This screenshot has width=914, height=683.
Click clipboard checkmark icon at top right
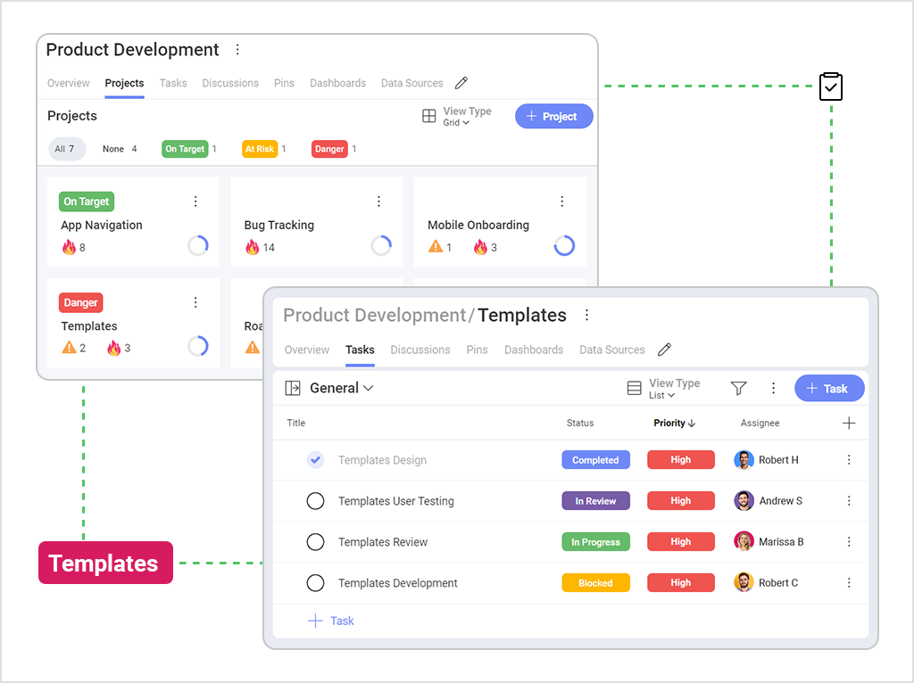[831, 86]
